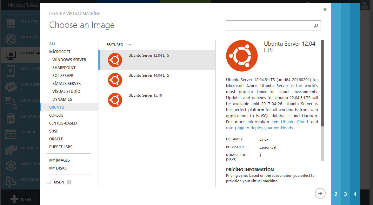This screenshot has height=205, width=373.
Task: Open Mobile Services phone icon in sidebar
Action: pos(10,71)
